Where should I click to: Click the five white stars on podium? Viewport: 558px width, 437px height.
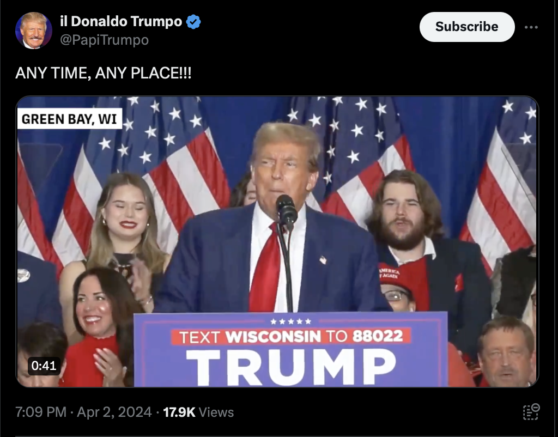click(x=291, y=321)
